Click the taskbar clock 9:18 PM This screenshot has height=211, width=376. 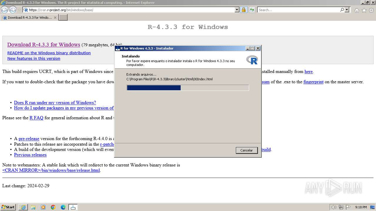361,207
